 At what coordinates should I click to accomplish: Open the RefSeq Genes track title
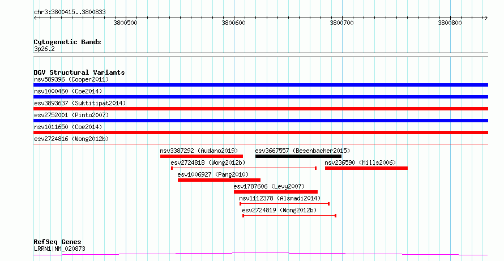point(58,242)
